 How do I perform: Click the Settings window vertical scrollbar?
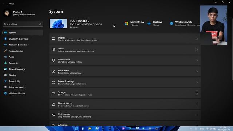click(x=232, y=49)
